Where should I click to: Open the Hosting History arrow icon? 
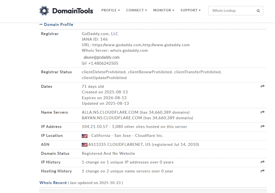tap(263, 171)
